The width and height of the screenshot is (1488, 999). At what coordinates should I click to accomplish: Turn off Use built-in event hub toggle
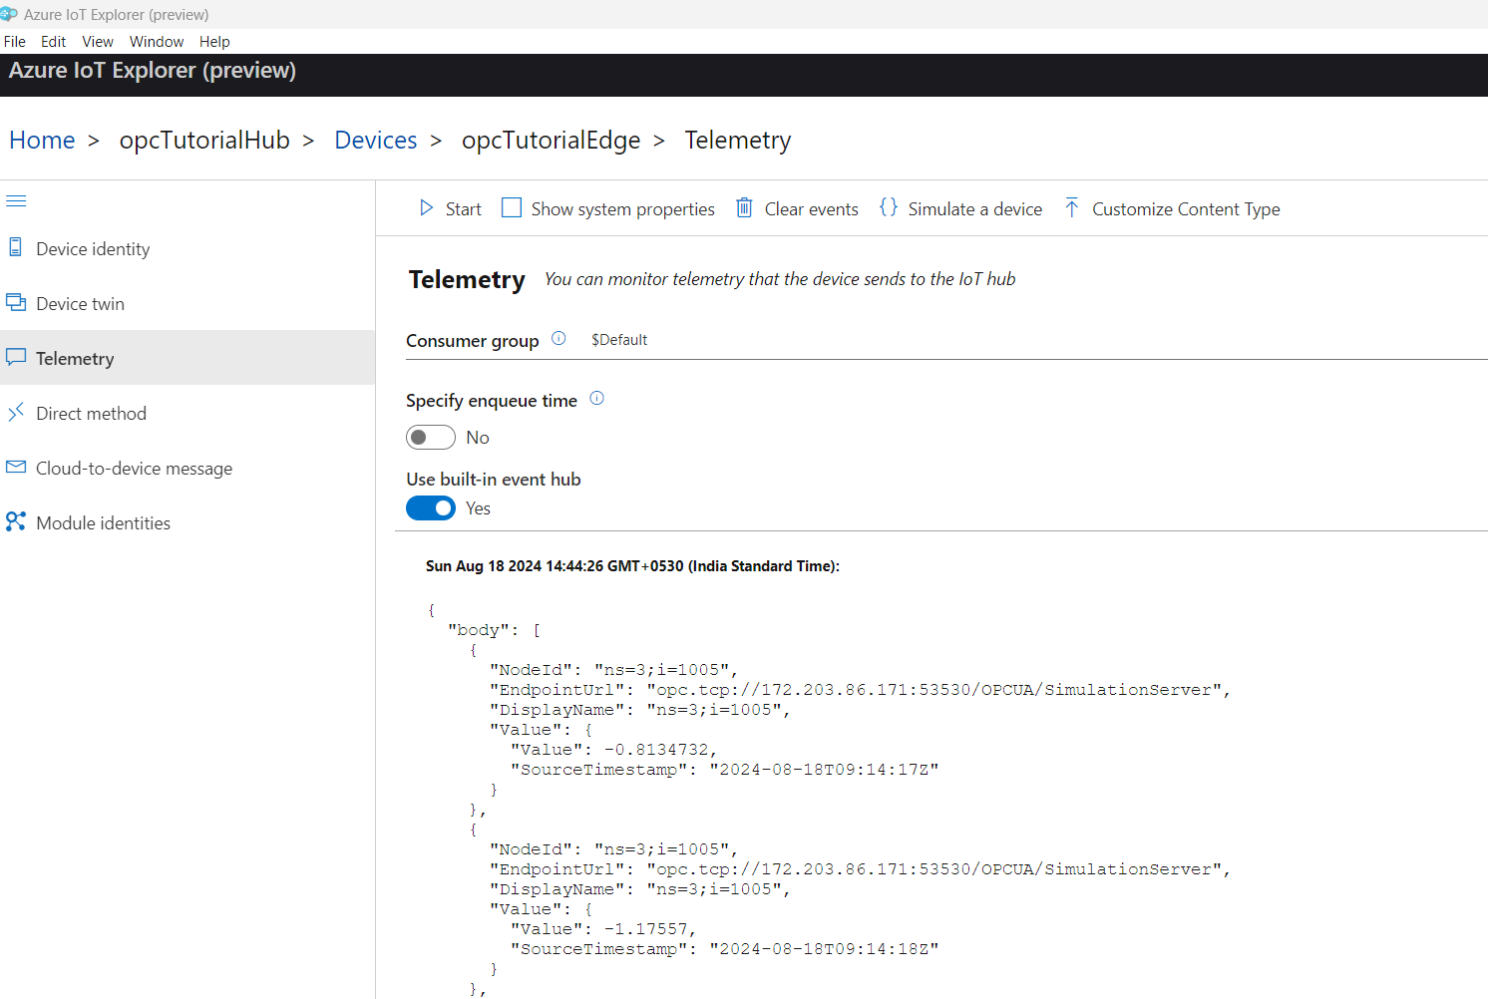click(x=431, y=508)
